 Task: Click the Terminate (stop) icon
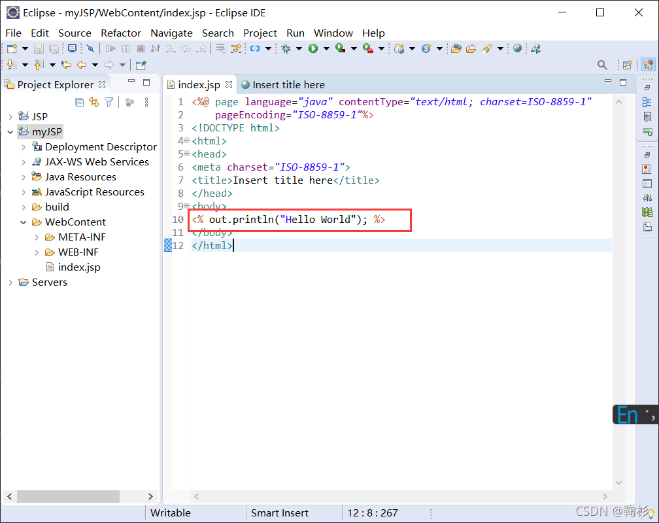coord(141,49)
